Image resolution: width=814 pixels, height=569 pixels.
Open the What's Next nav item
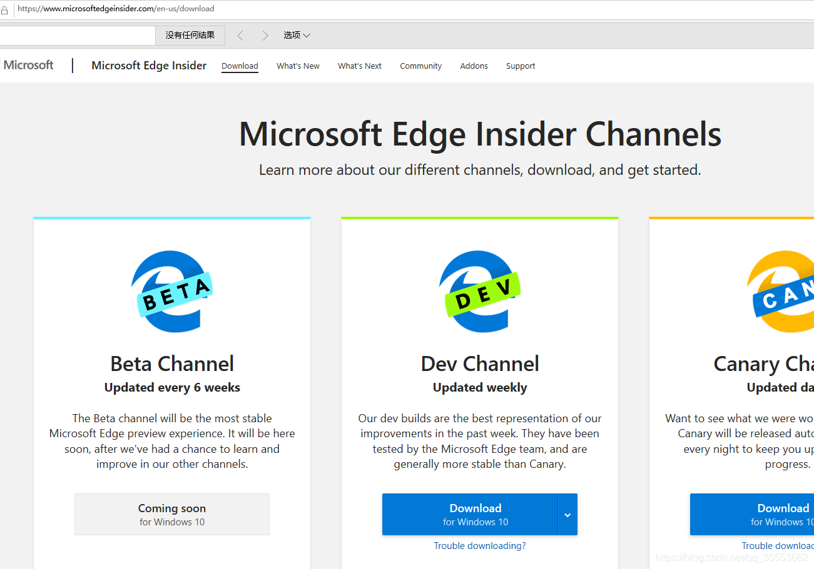click(x=360, y=66)
